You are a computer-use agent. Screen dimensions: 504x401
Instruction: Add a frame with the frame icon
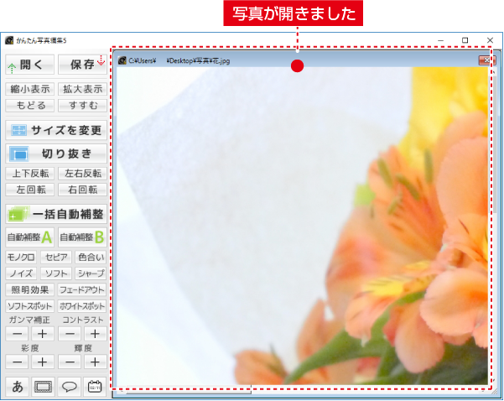click(x=44, y=387)
